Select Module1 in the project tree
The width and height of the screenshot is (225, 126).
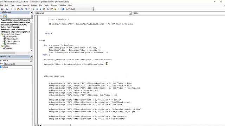[x=9, y=48]
